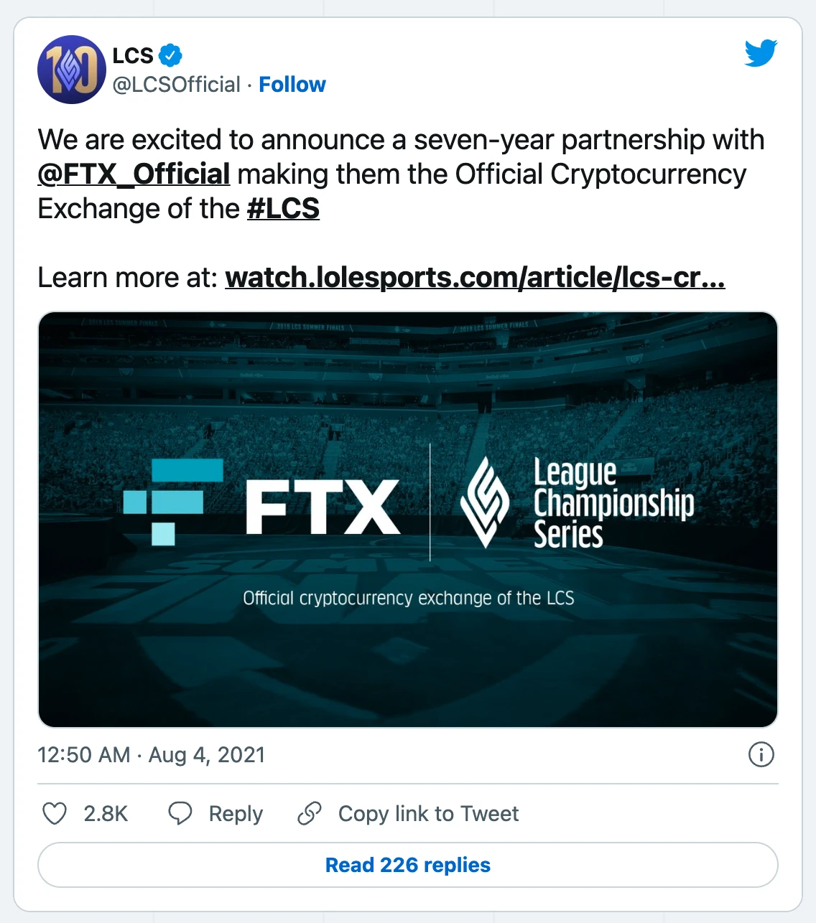Open the #LCS hashtag

point(283,209)
